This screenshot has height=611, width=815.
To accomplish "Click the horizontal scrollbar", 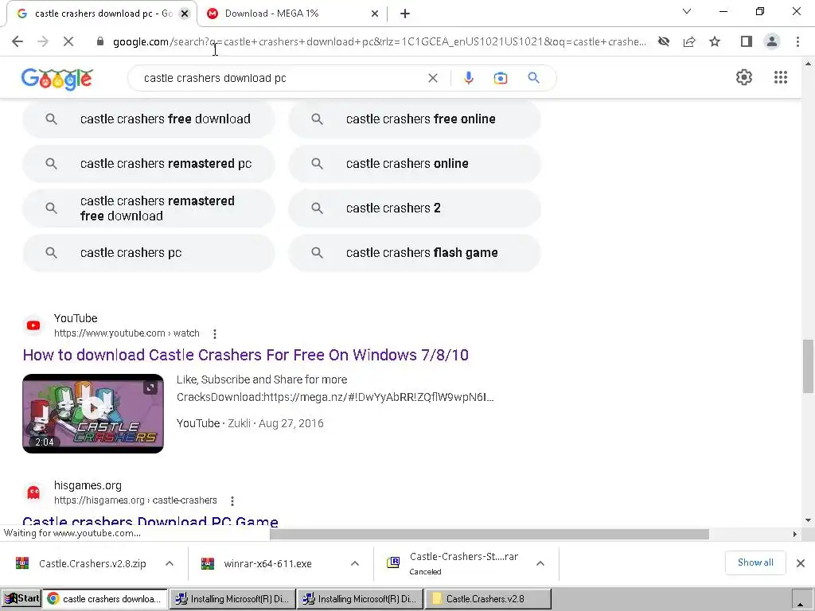I will 489,534.
